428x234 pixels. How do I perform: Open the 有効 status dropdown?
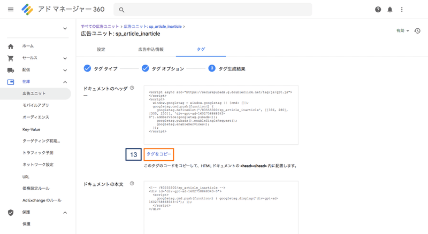click(x=403, y=31)
